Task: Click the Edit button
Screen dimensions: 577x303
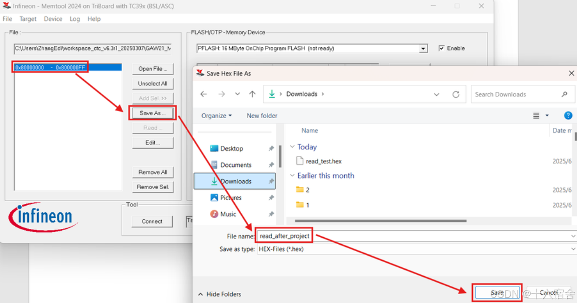Action: click(152, 143)
